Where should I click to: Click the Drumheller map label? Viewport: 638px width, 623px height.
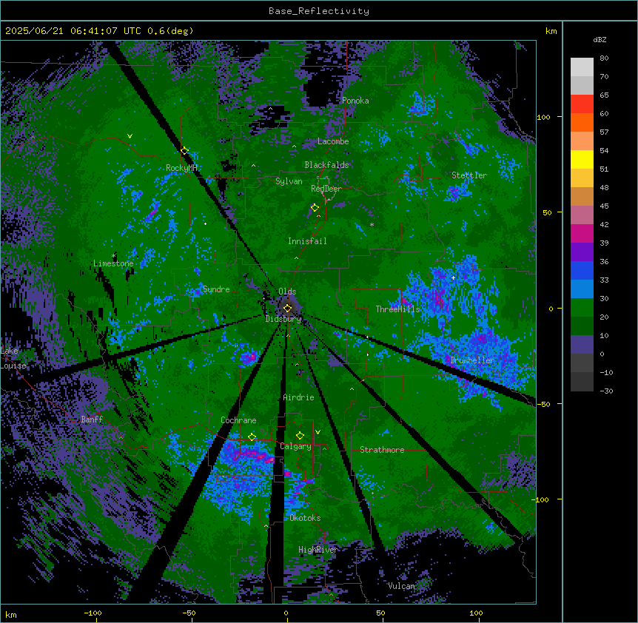[x=472, y=360]
